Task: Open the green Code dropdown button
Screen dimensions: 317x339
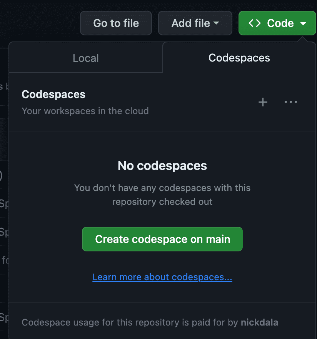Action: coord(277,23)
